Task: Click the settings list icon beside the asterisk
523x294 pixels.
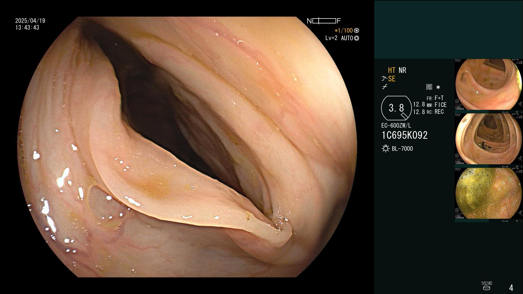Action: pyautogui.click(x=429, y=87)
